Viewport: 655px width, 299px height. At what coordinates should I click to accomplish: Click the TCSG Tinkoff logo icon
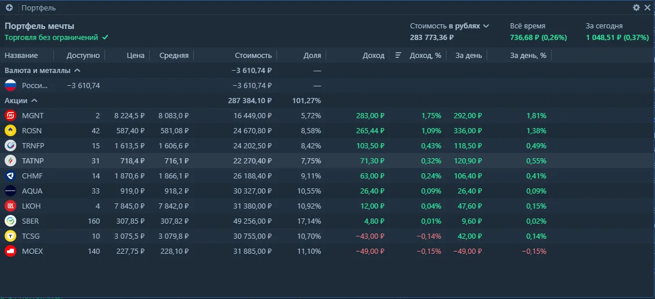pos(10,236)
